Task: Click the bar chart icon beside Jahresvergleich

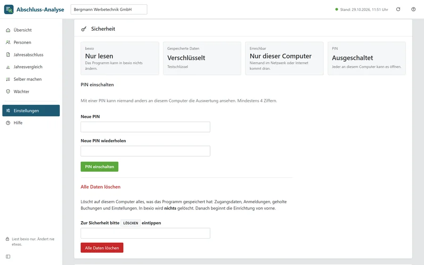Action: point(8,67)
